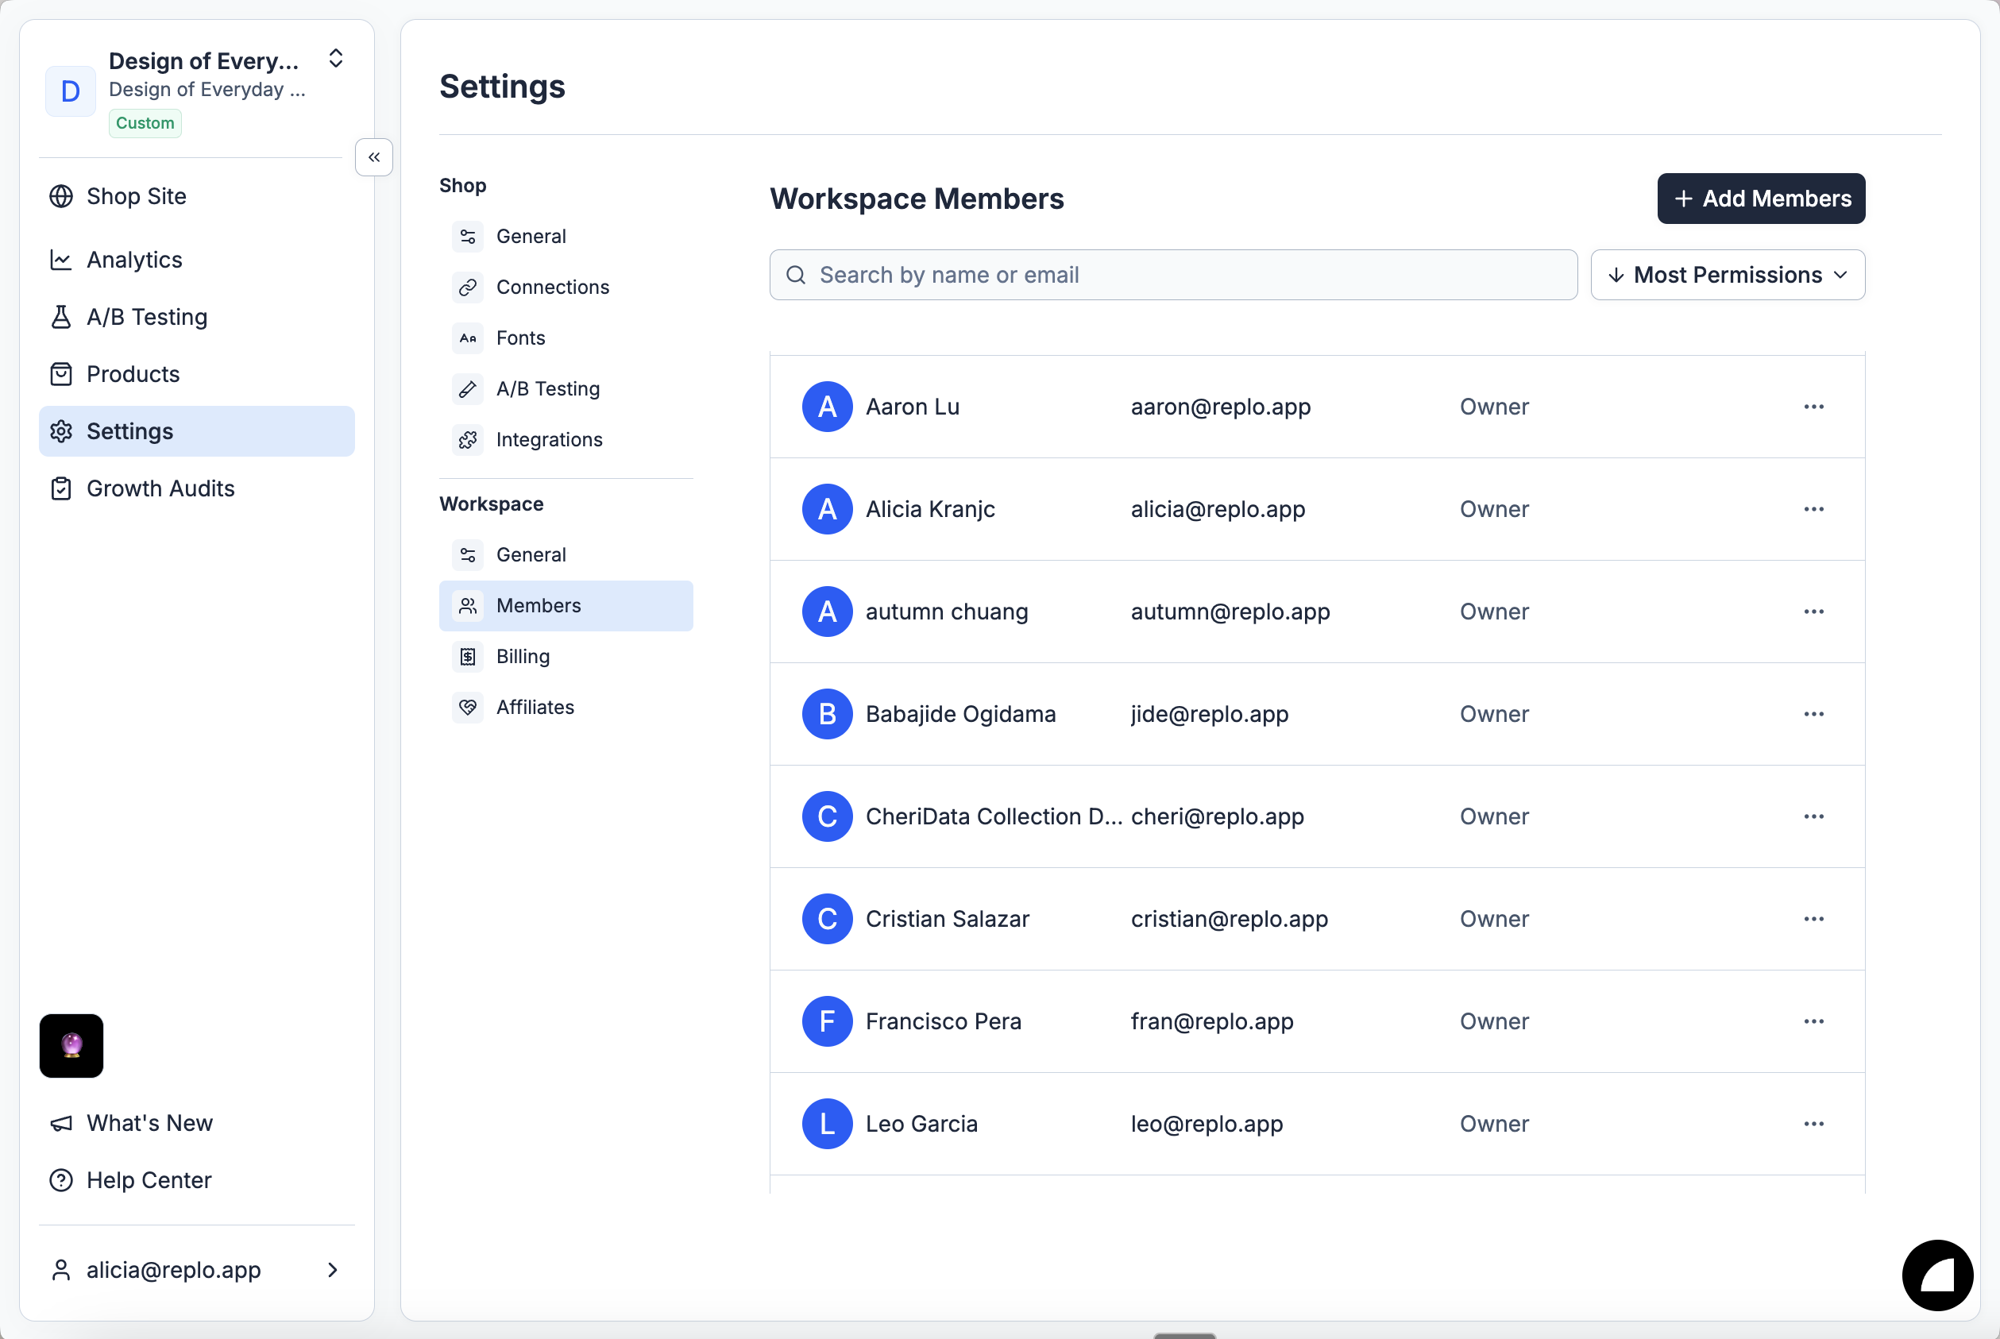Expand the workspace switcher chevrons
The image size is (2000, 1339).
[336, 58]
